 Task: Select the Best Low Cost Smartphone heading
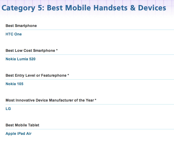click(30, 51)
